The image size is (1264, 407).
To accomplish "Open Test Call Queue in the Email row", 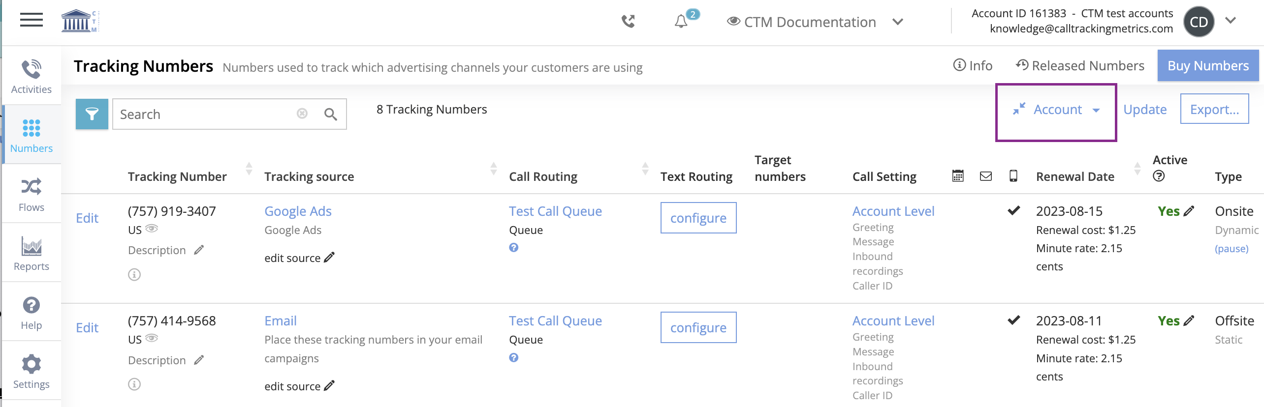I will pos(555,320).
